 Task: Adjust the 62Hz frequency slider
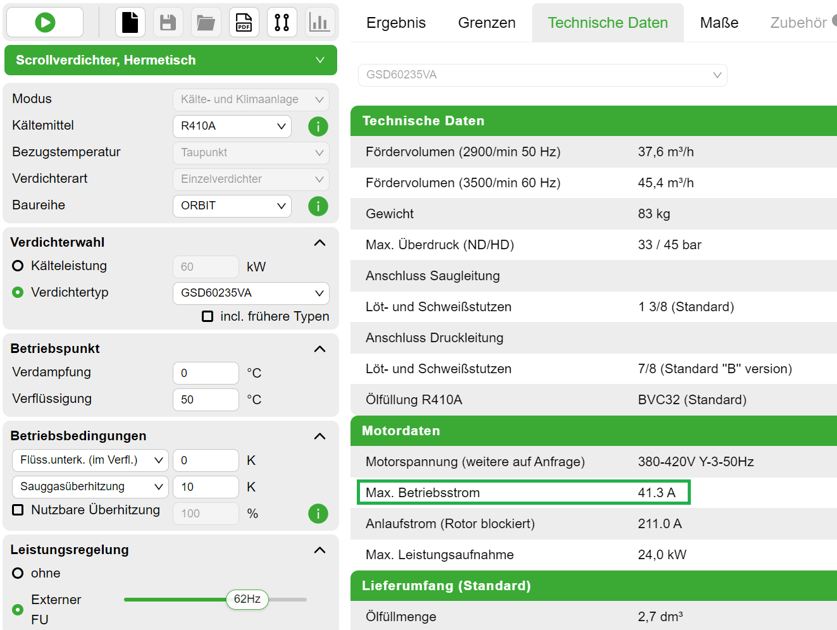247,600
